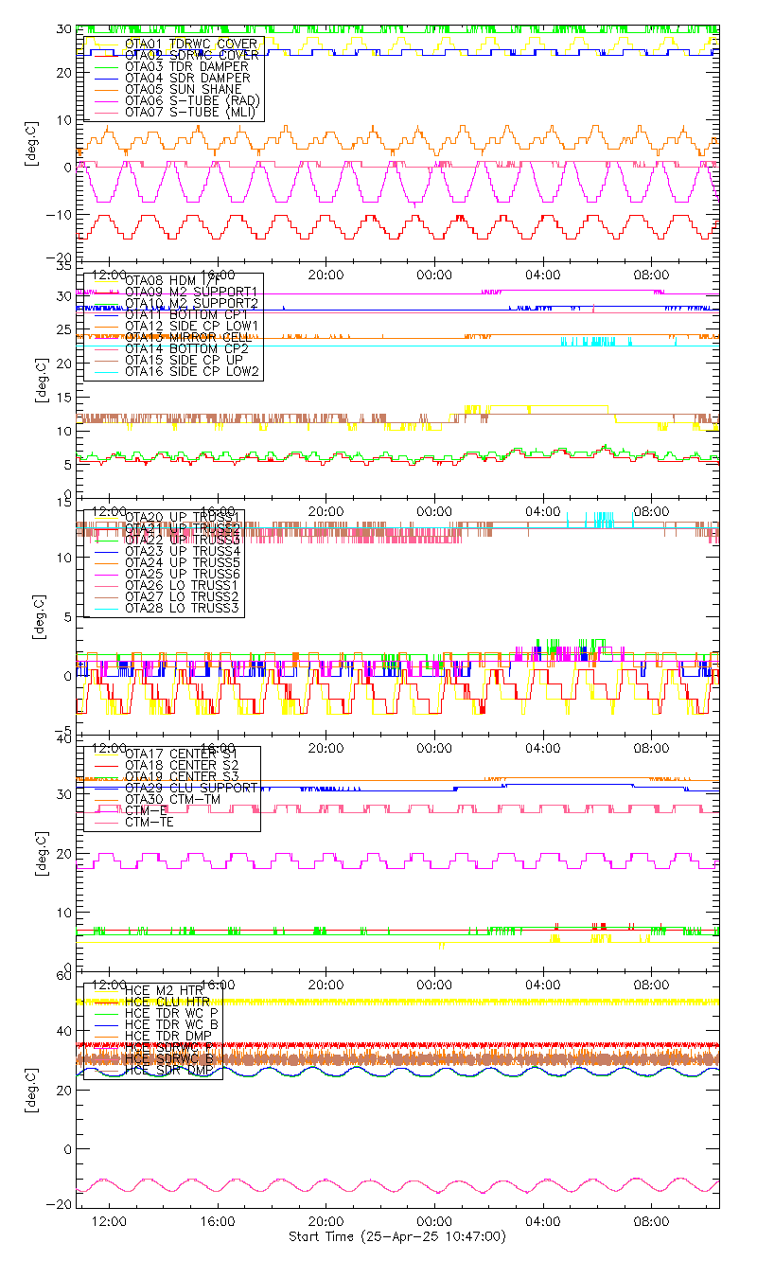Screen dimensions: 757x1278
Task: Click the 'HCE M2 HTR' legend label
Action: pyautogui.click(x=164, y=990)
